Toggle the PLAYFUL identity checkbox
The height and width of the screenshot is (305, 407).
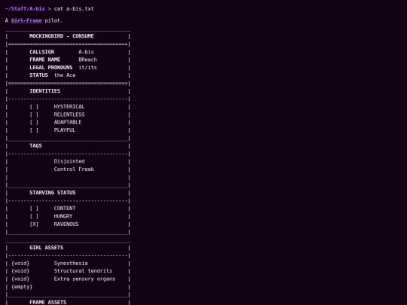click(34, 130)
